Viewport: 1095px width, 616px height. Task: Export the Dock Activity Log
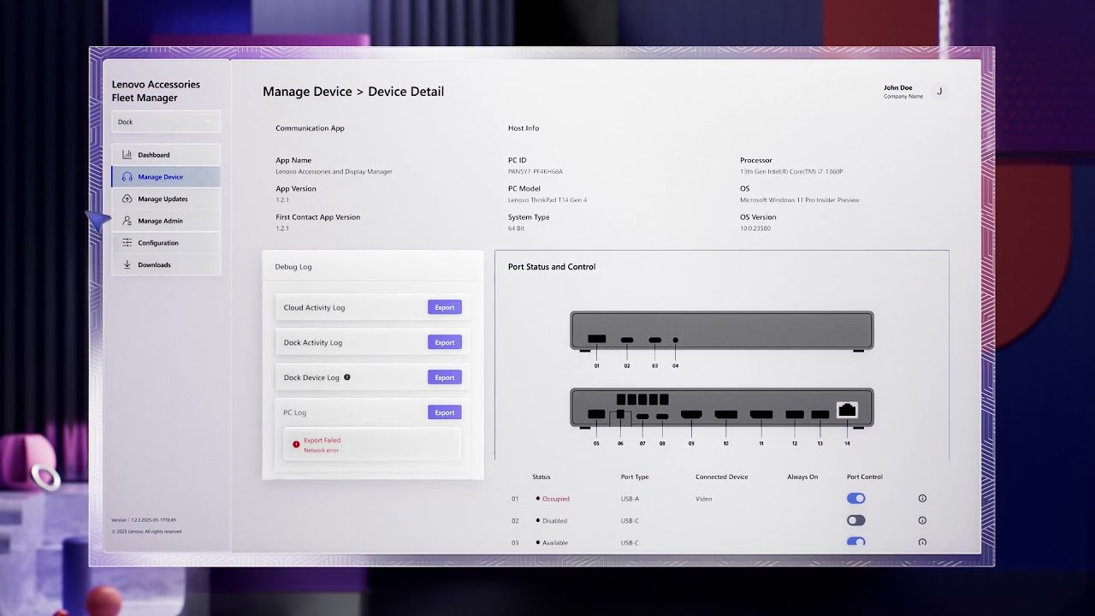pos(445,342)
